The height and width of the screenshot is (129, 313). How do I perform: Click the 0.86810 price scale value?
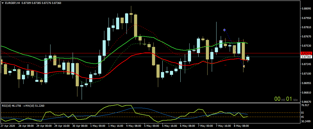pos(307,92)
